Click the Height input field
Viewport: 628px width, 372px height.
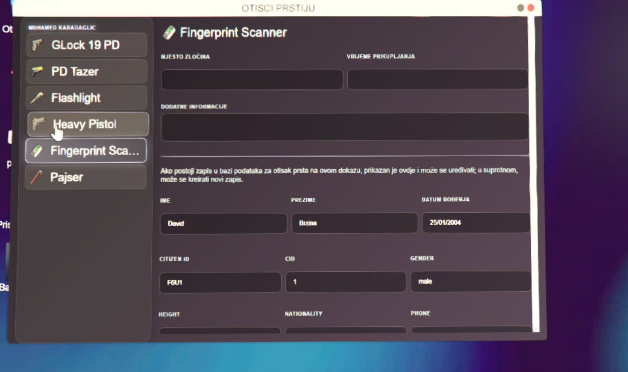click(x=219, y=331)
